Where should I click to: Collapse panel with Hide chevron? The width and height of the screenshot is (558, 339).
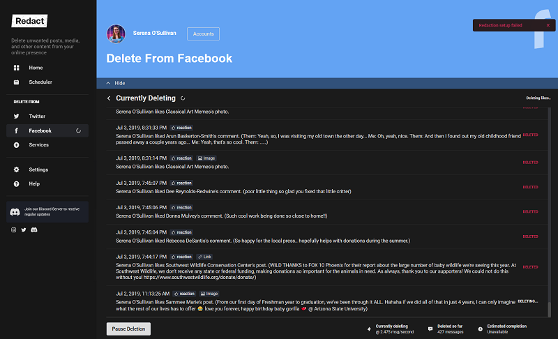[108, 83]
